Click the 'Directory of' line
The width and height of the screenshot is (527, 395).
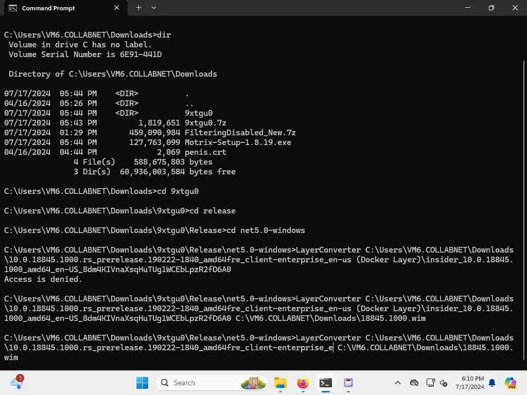pos(113,74)
